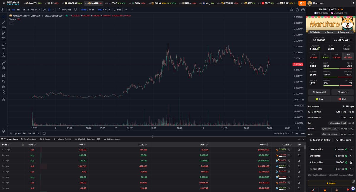This screenshot has width=356, height=192.
Task: Select the ruler measure tool
Action: click(4, 63)
